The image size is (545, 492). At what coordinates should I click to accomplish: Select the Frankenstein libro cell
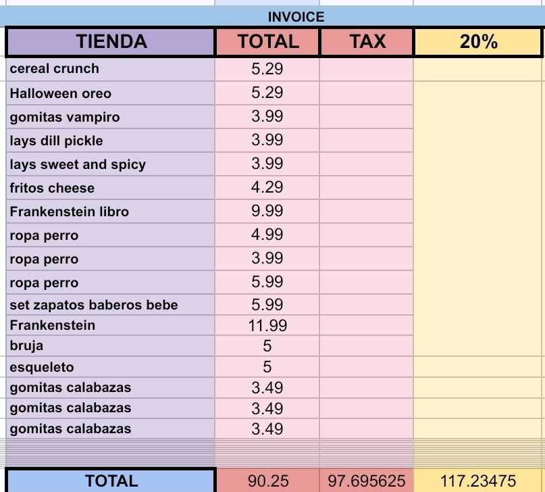111,212
